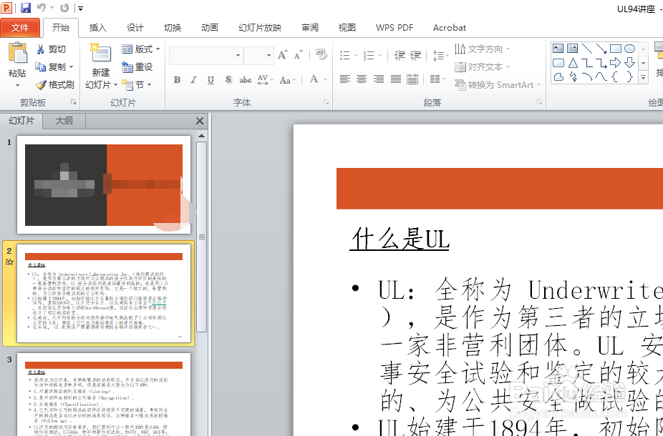
Task: Center the paragraph text
Action: point(362,79)
